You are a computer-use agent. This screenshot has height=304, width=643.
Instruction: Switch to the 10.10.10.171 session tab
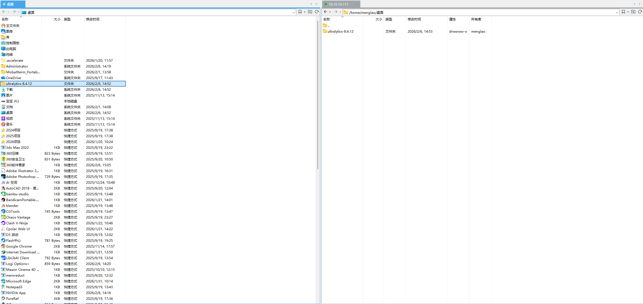pos(338,4)
